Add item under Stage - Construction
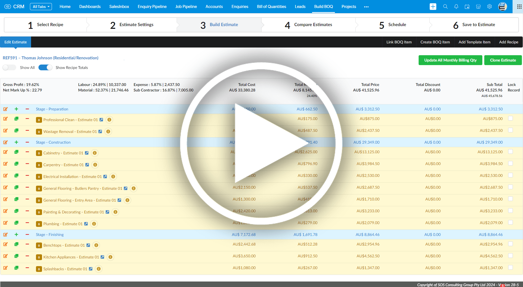Viewport: 523px width, 287px height. point(16,142)
